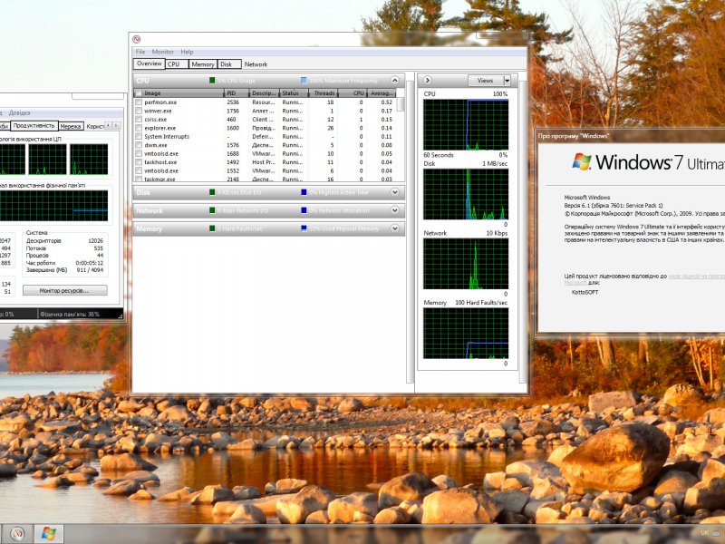Open Довідка menu in Task Manager

[19, 112]
